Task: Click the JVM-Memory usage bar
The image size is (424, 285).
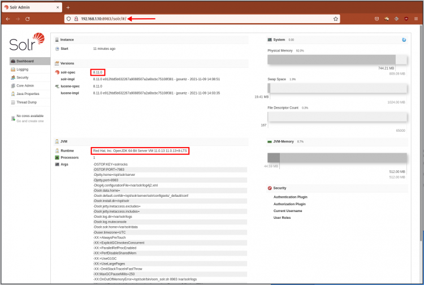Action: [337, 158]
